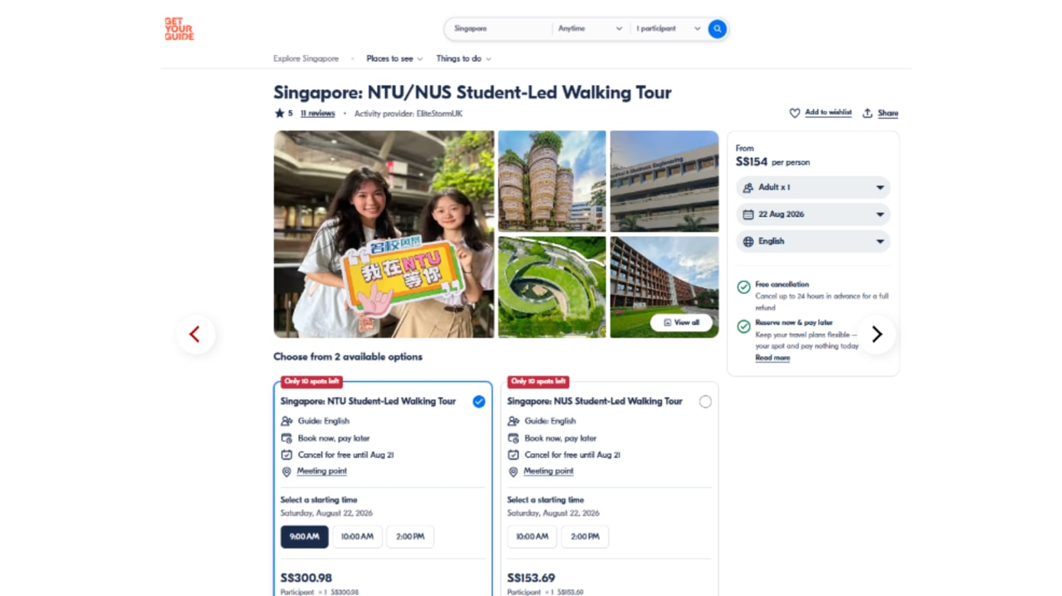This screenshot has height=596, width=1062.
Task: Click the View all photos button
Action: click(x=682, y=322)
